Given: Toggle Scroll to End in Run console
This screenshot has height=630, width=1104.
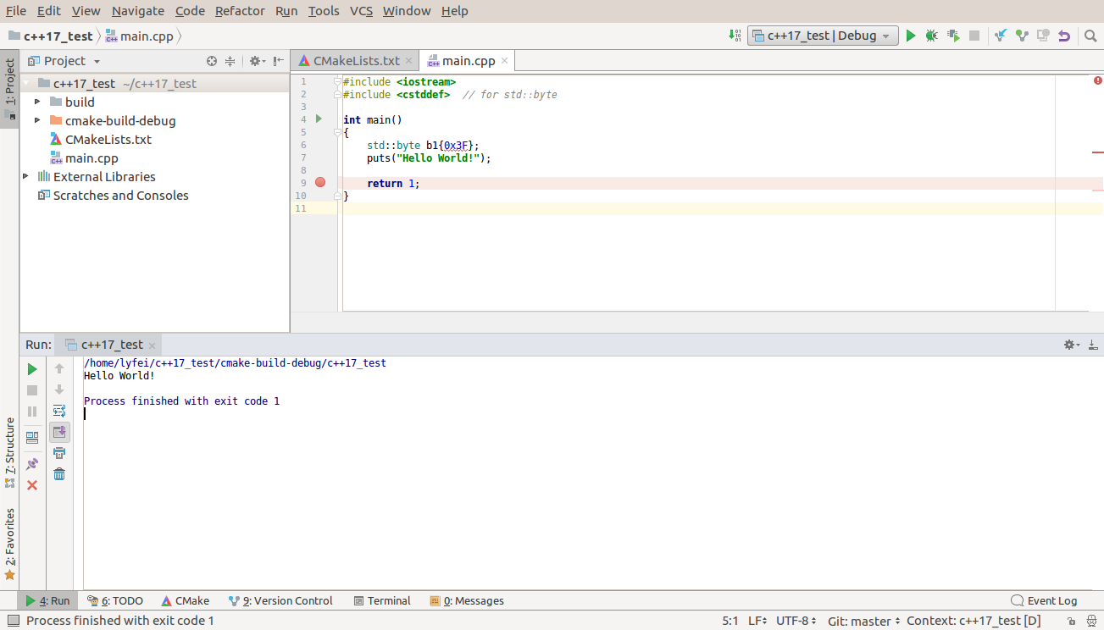Looking at the screenshot, I should click(x=59, y=432).
